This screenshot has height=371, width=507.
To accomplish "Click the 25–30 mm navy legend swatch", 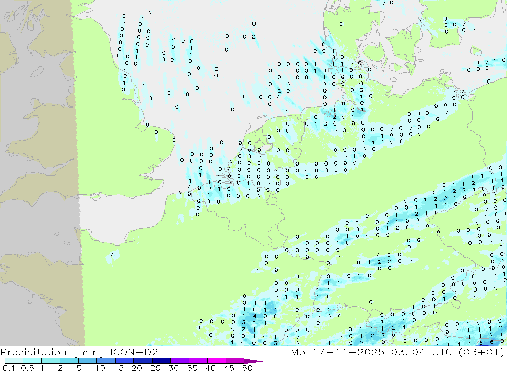I will coord(161,361).
